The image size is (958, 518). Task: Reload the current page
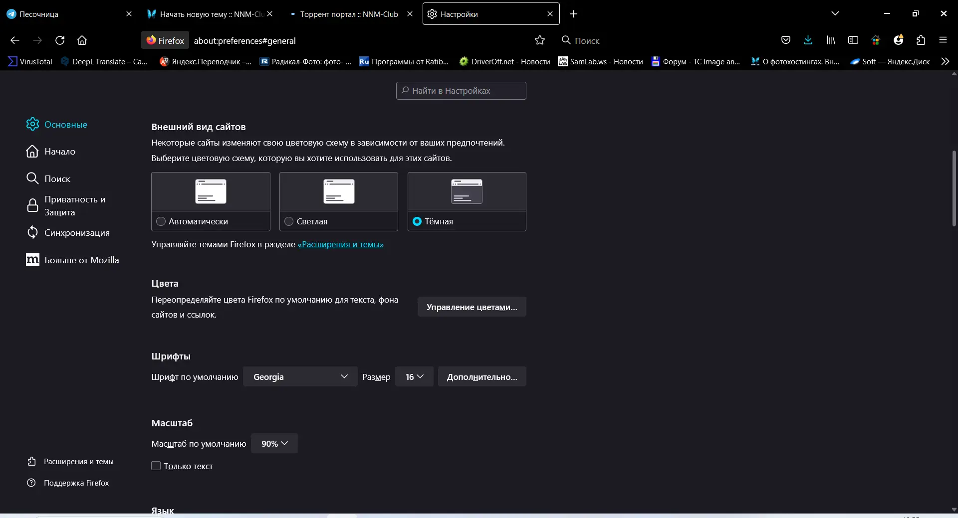click(60, 40)
